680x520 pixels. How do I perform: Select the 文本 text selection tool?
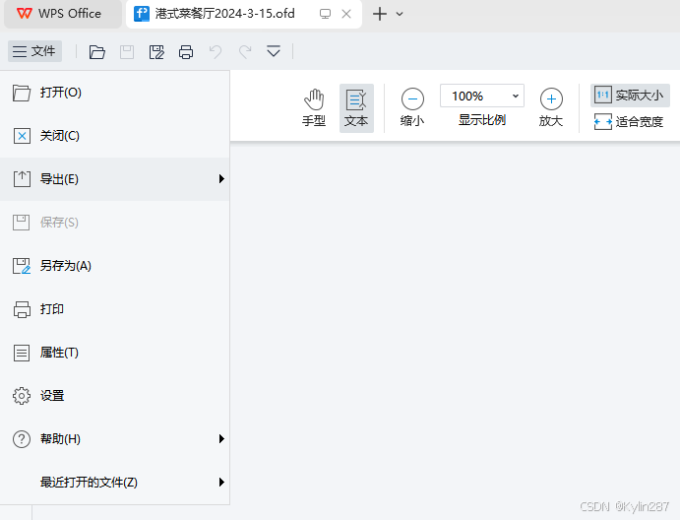pos(356,108)
